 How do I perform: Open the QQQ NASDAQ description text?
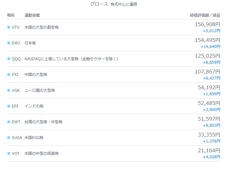click(71, 59)
